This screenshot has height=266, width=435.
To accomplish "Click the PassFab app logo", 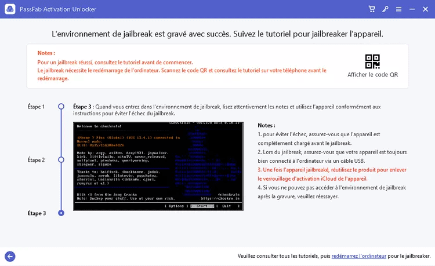I will tap(10, 9).
